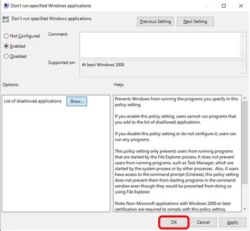
Task: Click the Help pane scrollbar thumb
Action: tap(245, 143)
